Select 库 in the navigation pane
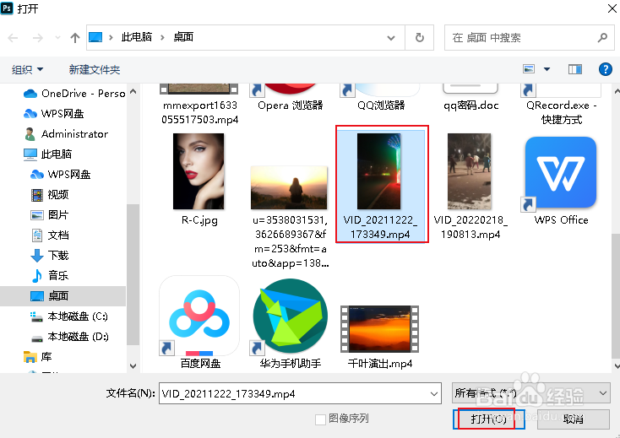This screenshot has height=438, width=620. pyautogui.click(x=37, y=357)
